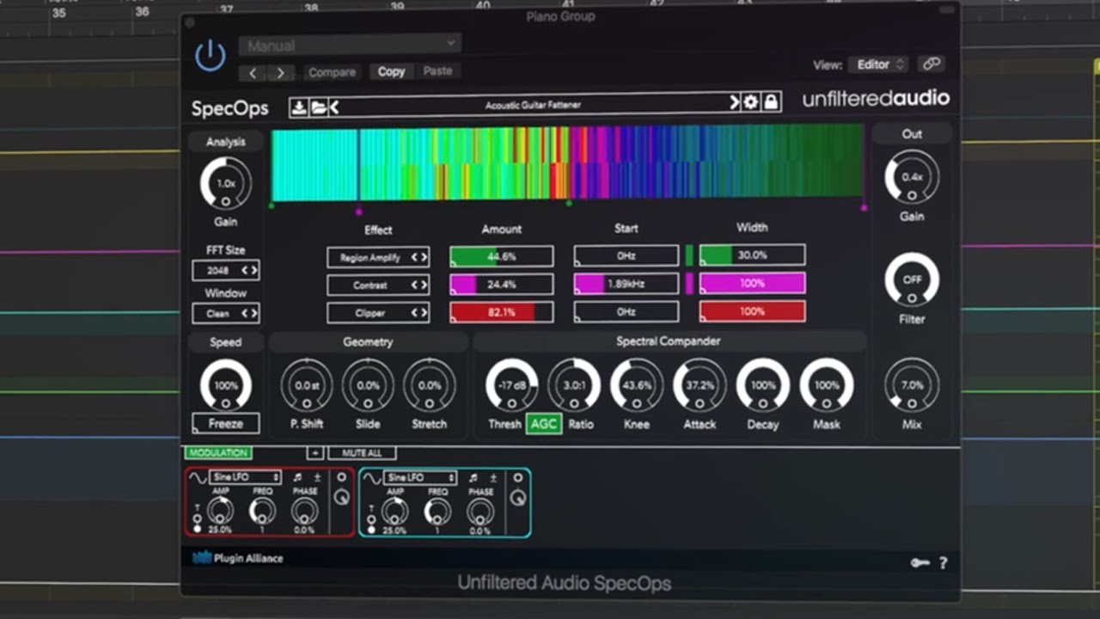
Task: Click the Mix 7.0% knob
Action: (x=912, y=384)
